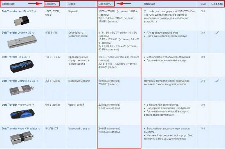Click capacity cell 512ГБ-1ТБ
The image size is (225, 149).
[x=52, y=129]
